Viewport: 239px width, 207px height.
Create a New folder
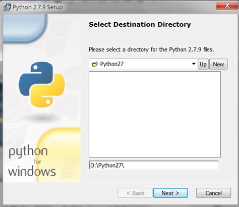[218, 64]
